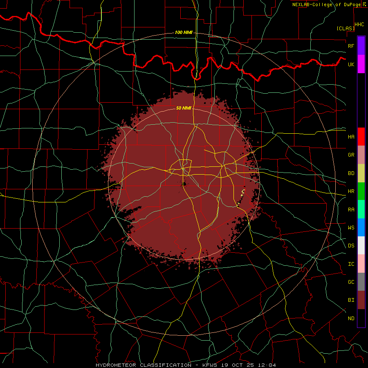Click the IC legend label
368x368 pixels.
[x=351, y=264]
